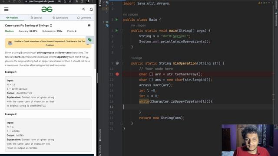Open the green chat bubble widget
This screenshot has width=278, height=156.
90,40
